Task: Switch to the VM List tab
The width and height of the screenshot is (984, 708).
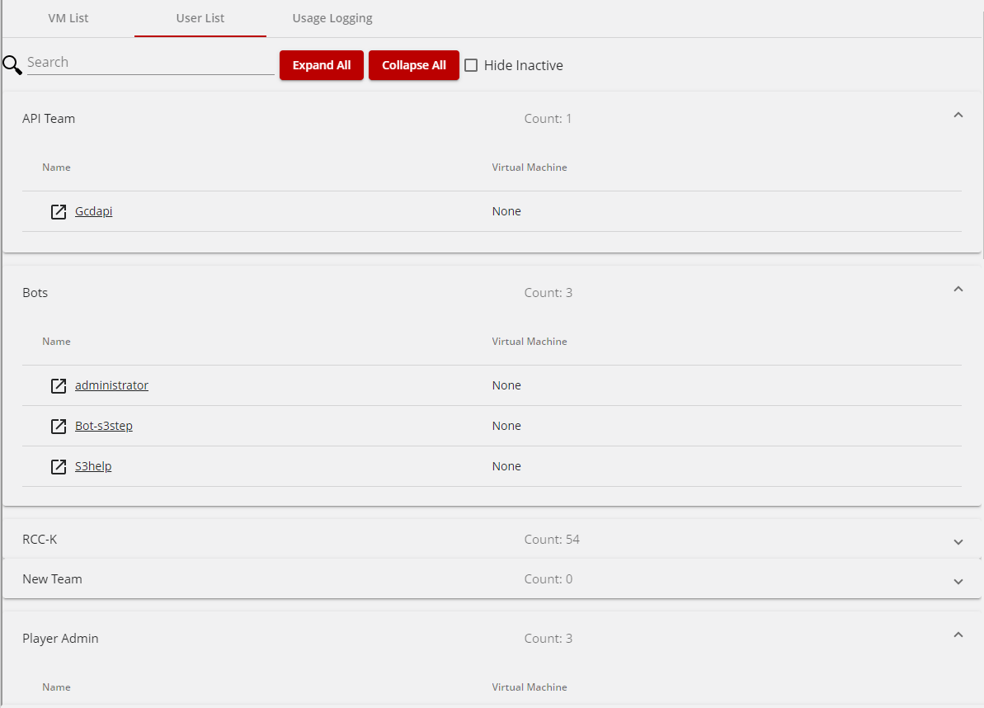Action: tap(68, 17)
